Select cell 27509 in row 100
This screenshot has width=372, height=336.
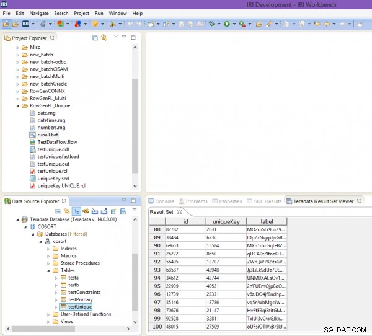(x=226, y=327)
